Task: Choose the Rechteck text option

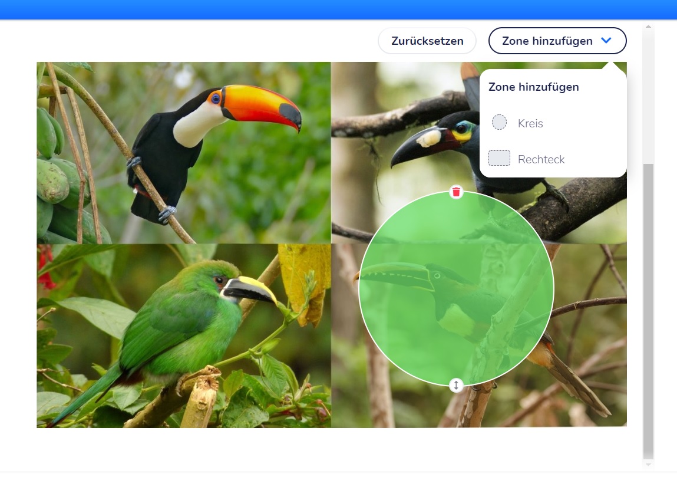Action: click(541, 159)
